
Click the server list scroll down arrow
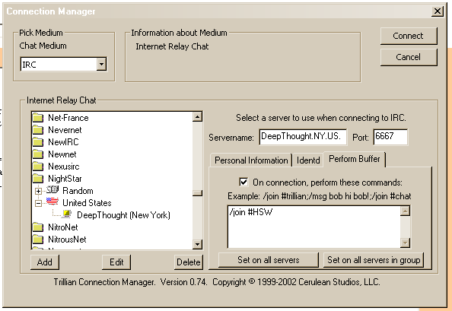(197, 244)
